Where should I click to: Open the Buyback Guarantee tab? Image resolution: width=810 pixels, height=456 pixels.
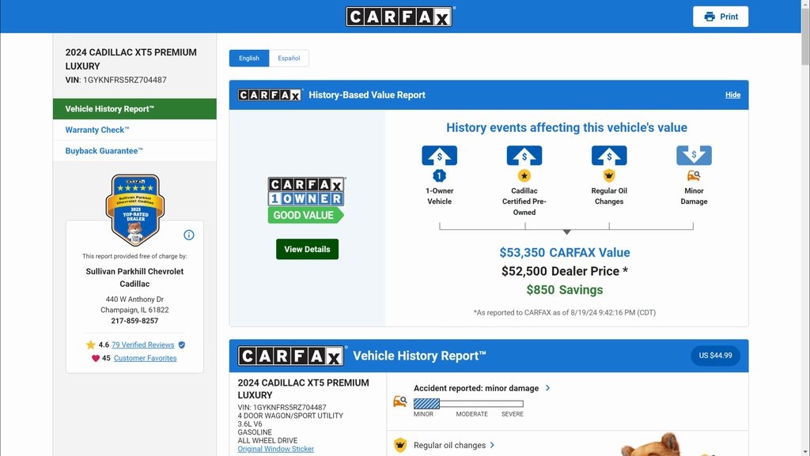134,151
